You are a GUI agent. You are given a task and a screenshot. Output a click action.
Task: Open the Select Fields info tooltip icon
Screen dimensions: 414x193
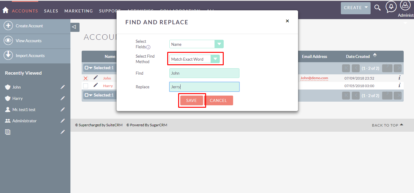[x=148, y=47]
